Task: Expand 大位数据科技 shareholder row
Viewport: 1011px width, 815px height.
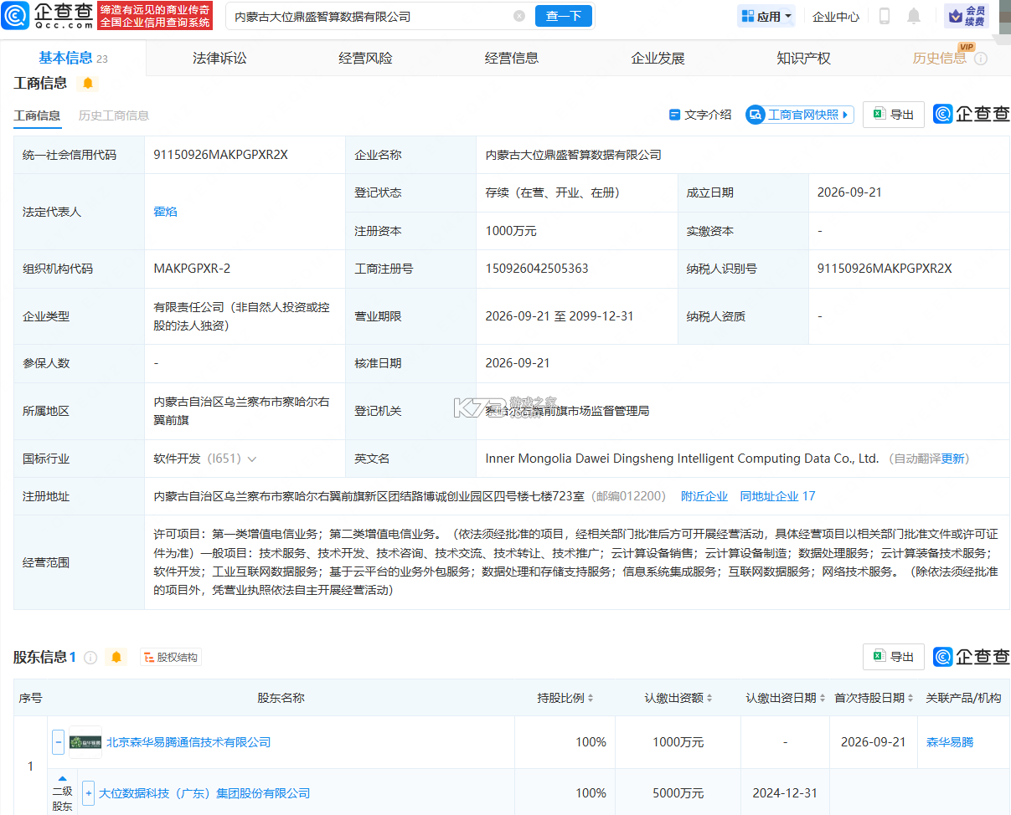Action: (x=89, y=793)
